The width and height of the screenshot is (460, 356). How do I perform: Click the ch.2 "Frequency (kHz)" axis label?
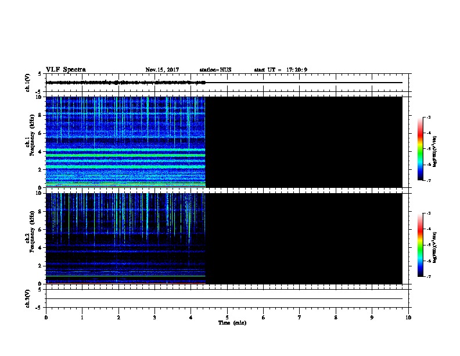tap(32, 232)
